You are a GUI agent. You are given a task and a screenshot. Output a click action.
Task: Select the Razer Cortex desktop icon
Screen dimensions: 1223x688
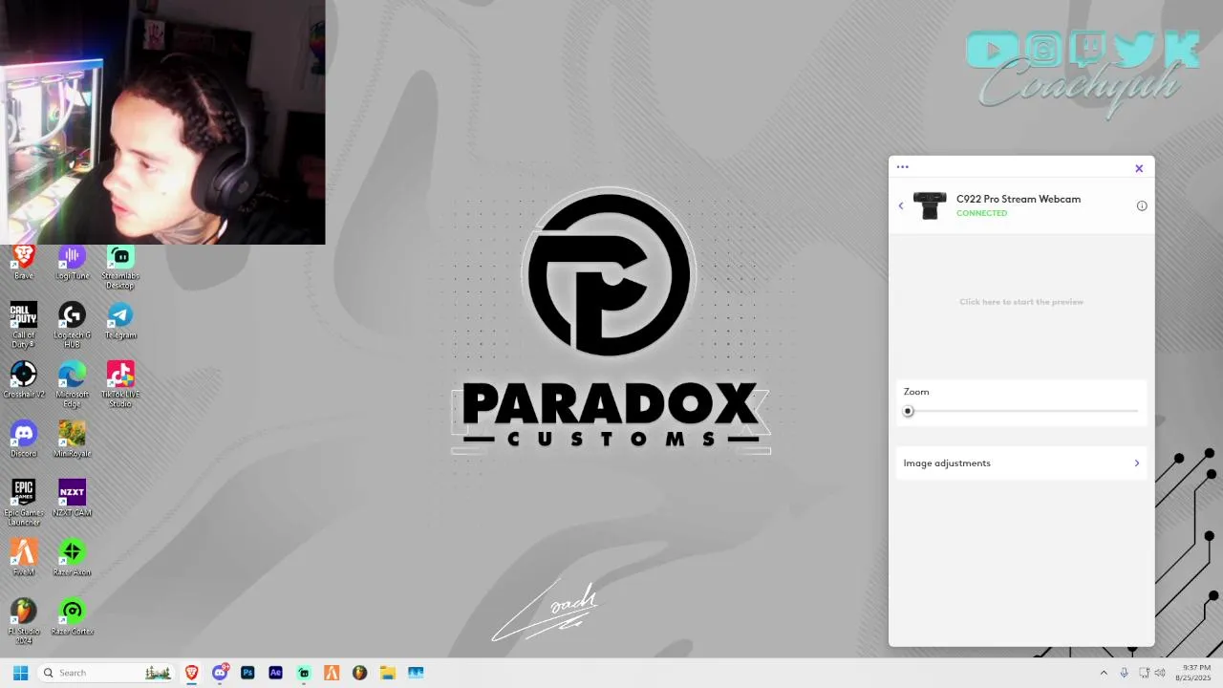pos(72,617)
